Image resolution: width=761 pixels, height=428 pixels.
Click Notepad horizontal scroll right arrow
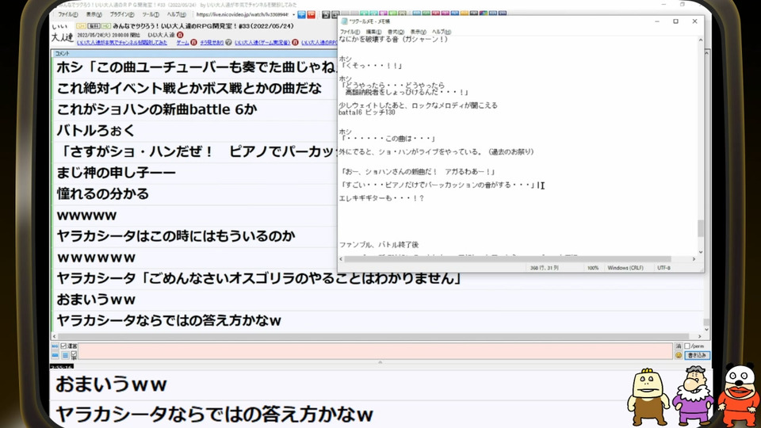tap(694, 259)
